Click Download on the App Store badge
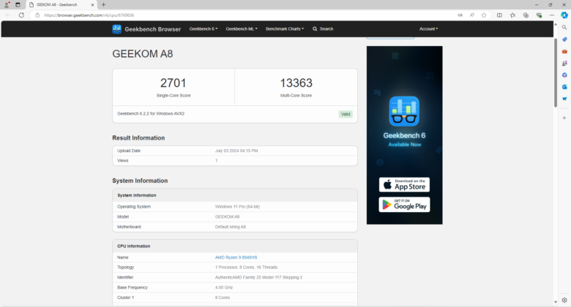571x307 pixels. (x=404, y=185)
